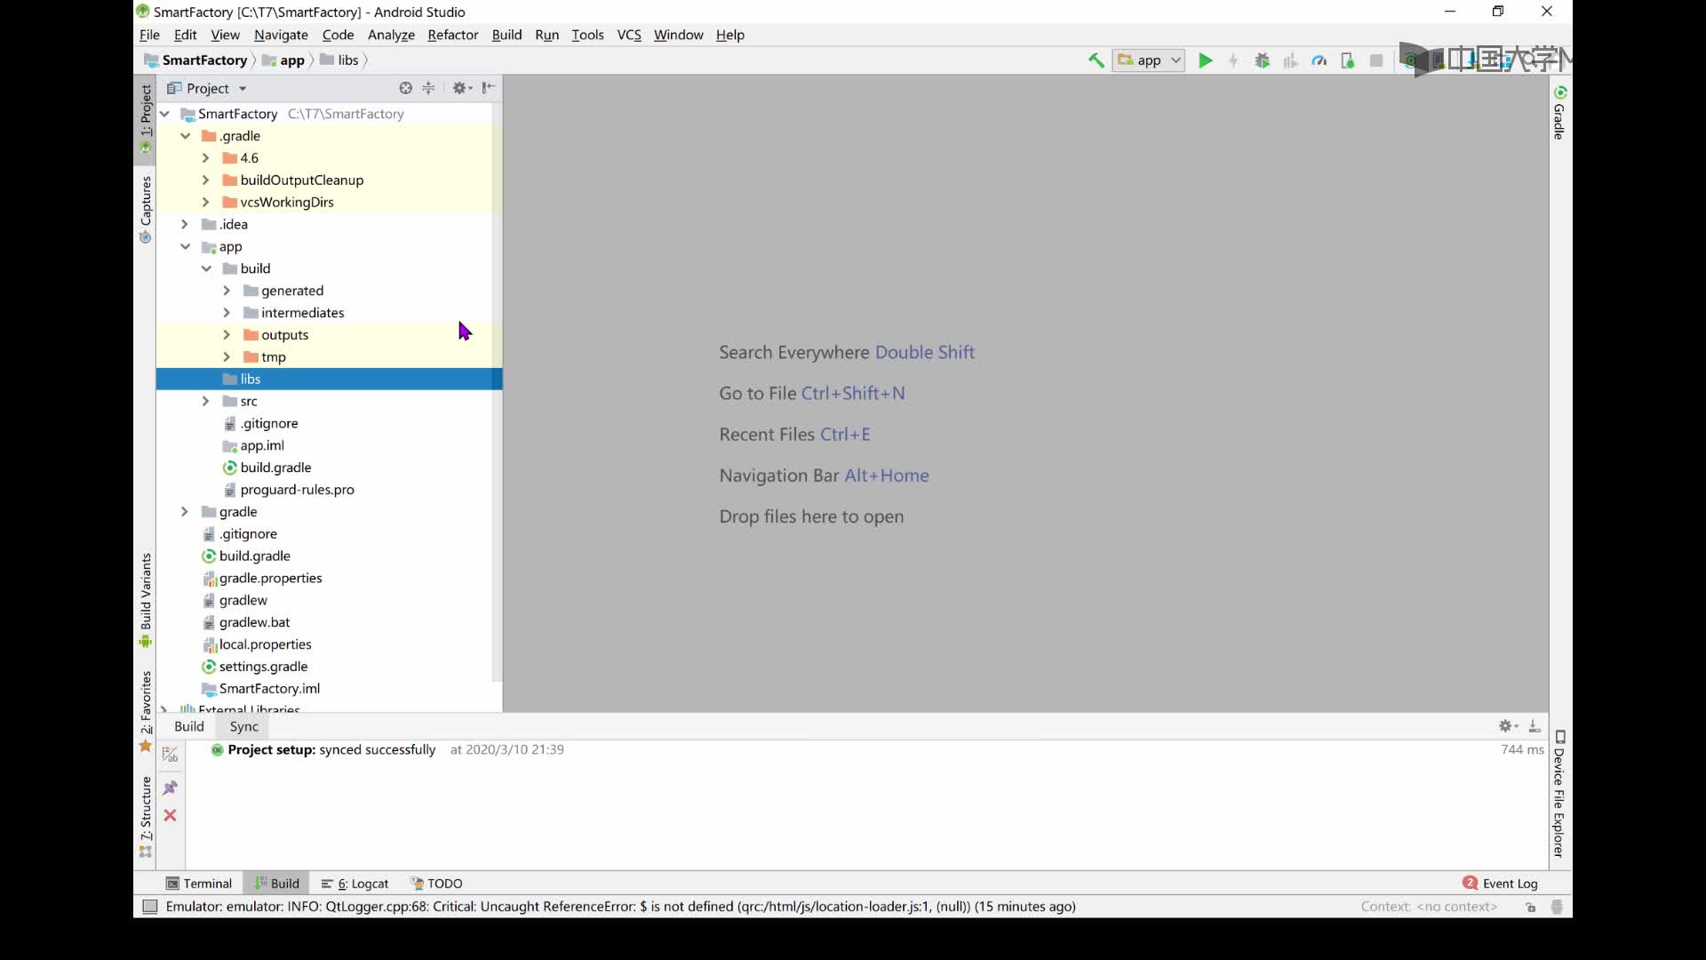Collapse the SmartFactory root node
This screenshot has width=1706, height=960.
point(165,114)
